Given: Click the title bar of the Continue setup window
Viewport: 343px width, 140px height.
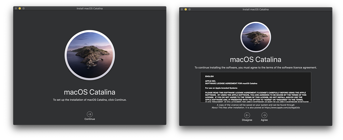Looking at the screenshot, I should [90, 8].
